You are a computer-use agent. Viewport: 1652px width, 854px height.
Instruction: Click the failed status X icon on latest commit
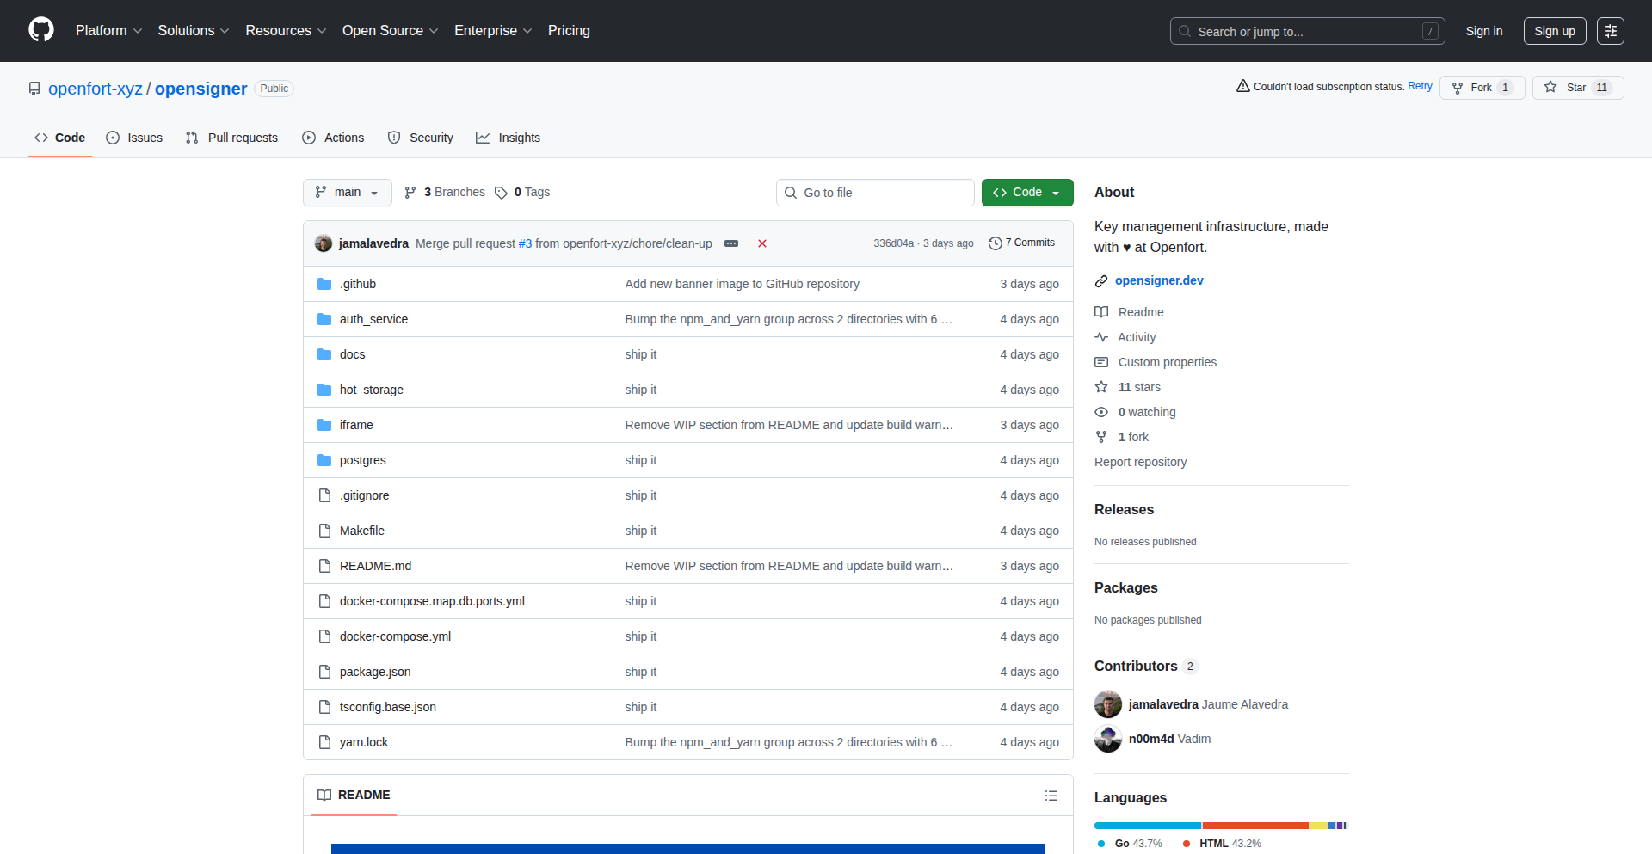click(761, 243)
